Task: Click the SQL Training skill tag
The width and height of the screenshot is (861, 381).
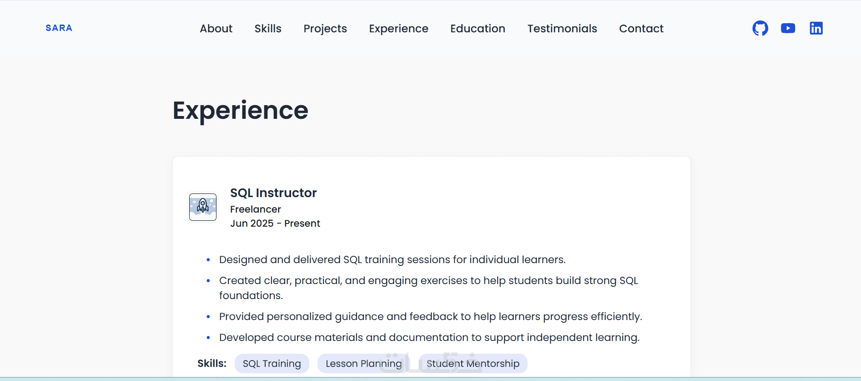Action: coord(272,363)
